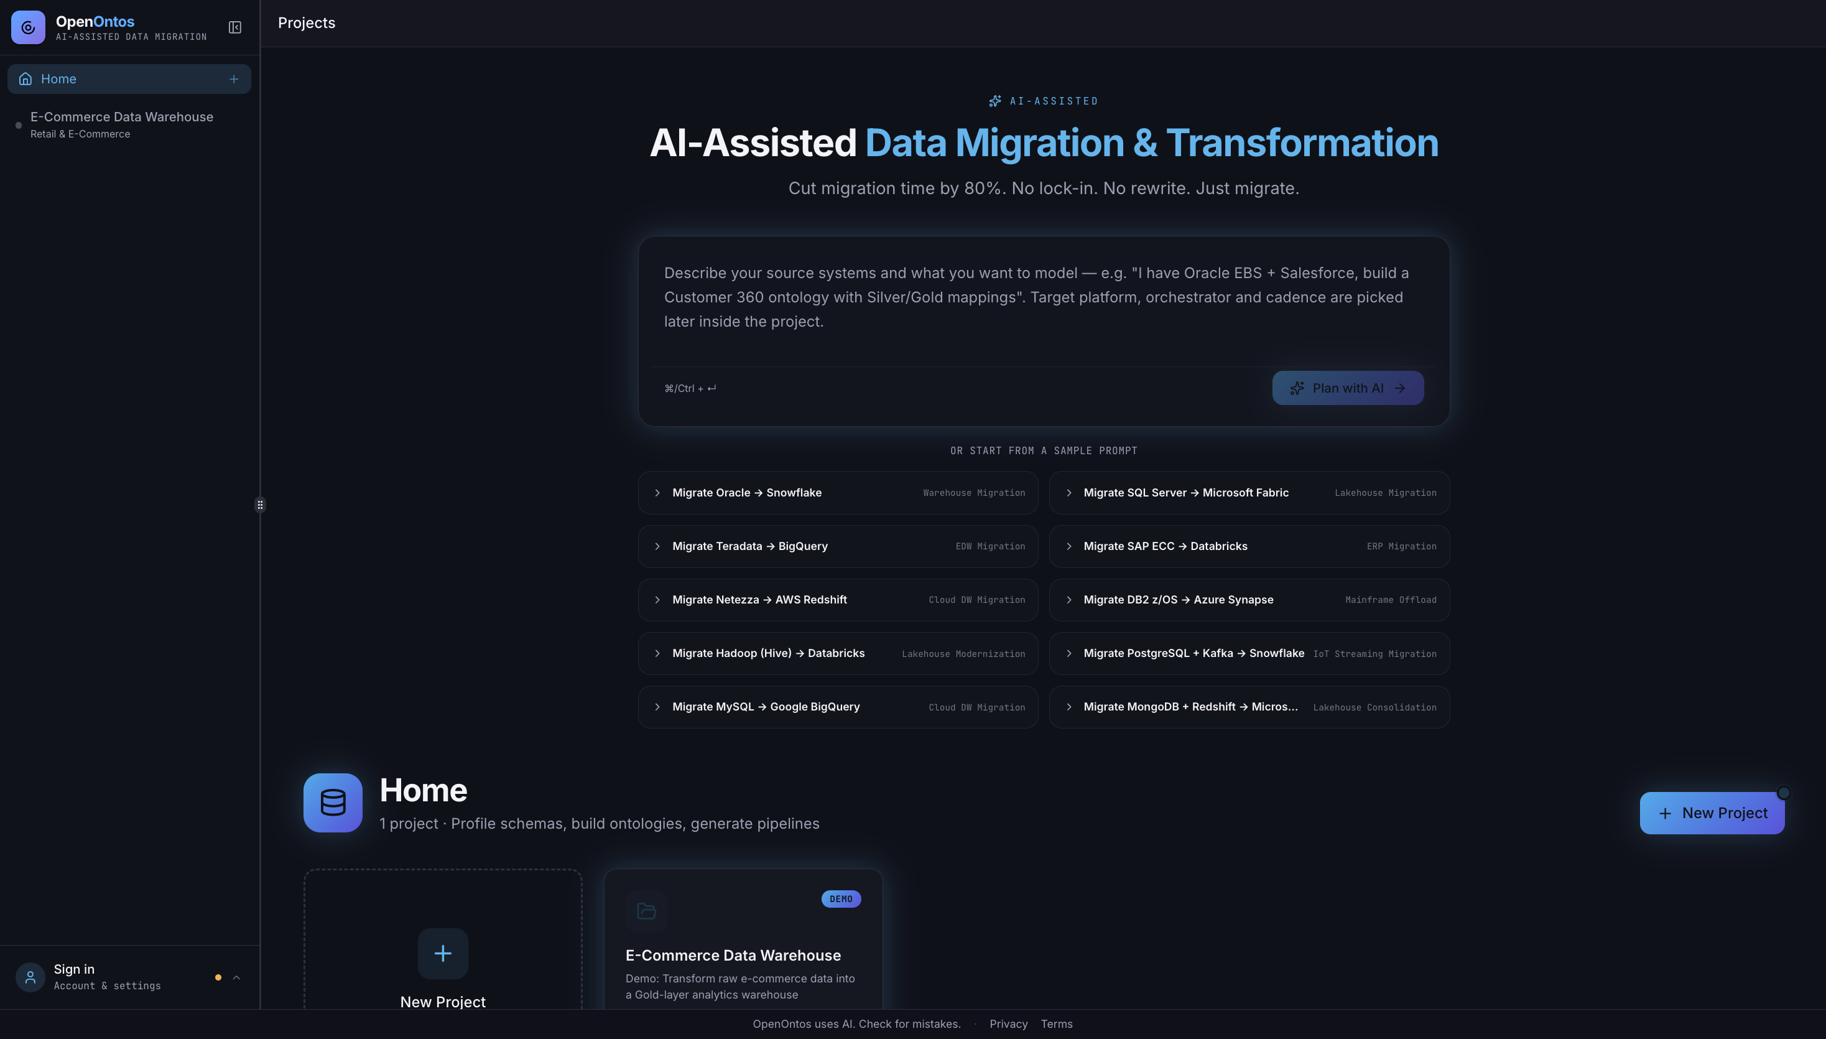Click the database icon beside Home heading
This screenshot has width=1826, height=1039.
pyautogui.click(x=332, y=803)
